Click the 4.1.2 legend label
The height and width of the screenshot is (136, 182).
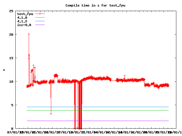pyautogui.click(x=22, y=21)
